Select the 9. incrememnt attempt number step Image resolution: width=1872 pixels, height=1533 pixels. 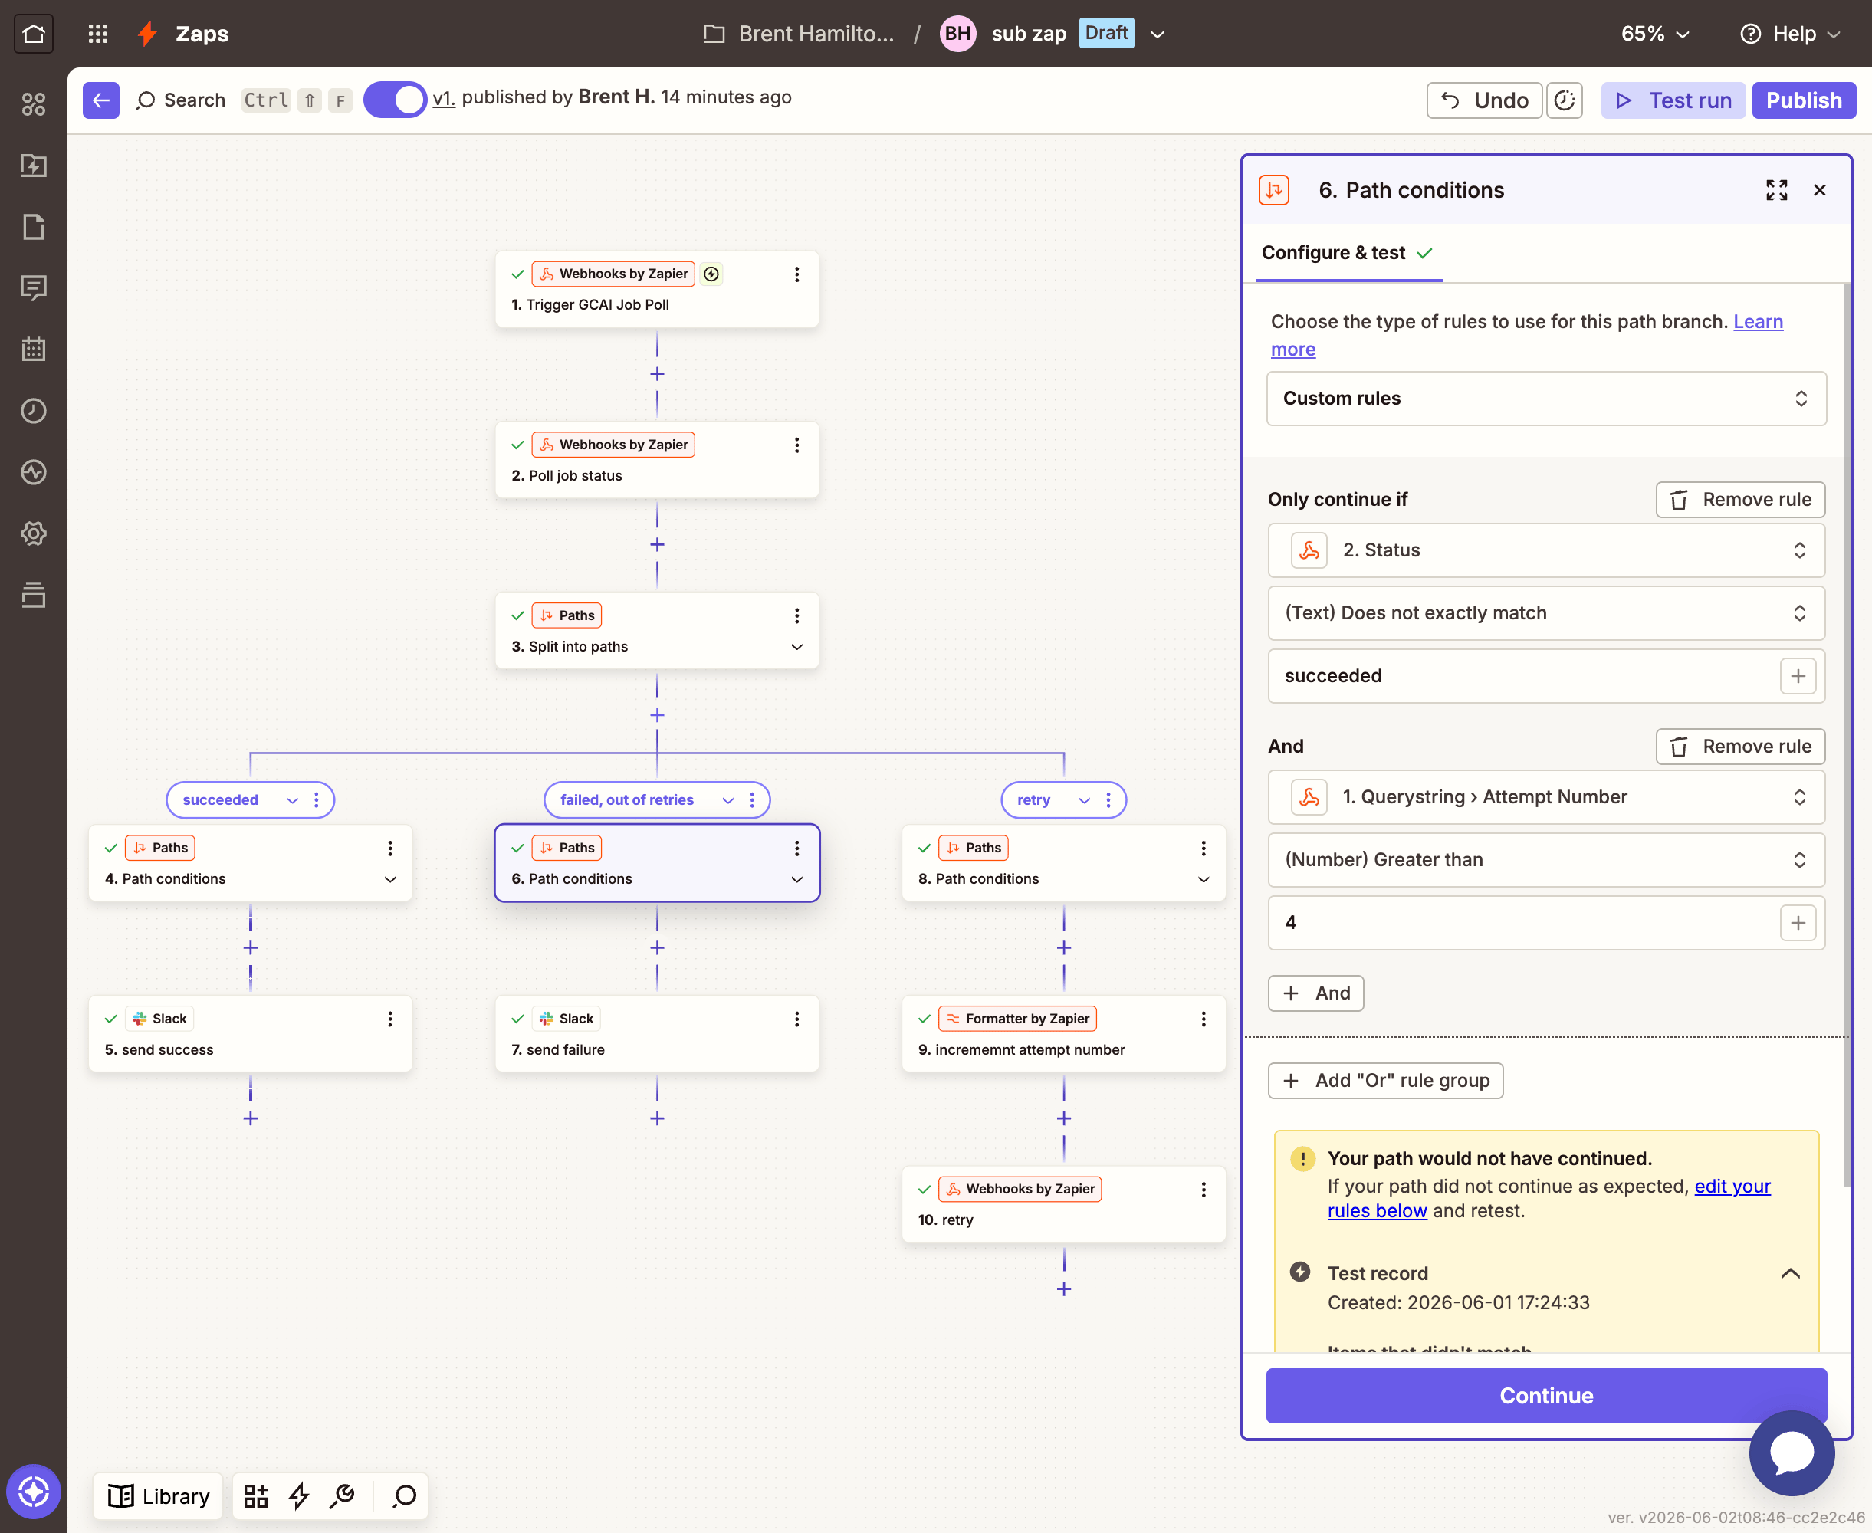coord(1062,1033)
